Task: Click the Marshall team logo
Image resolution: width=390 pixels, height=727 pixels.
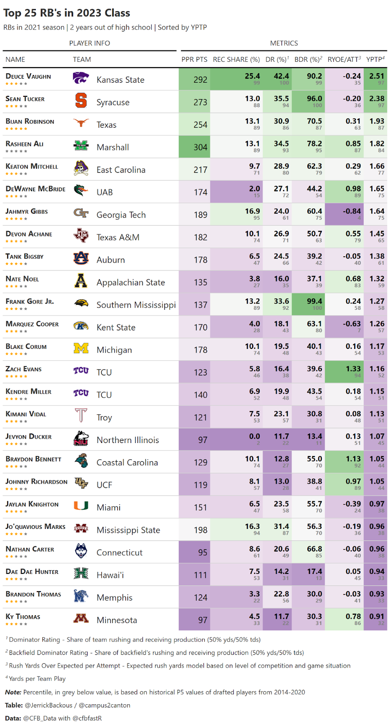Action: pyautogui.click(x=81, y=145)
